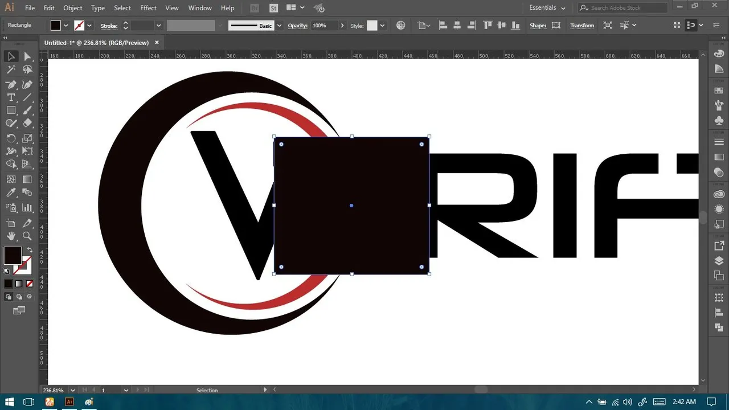
Task: Select the Rectangle tool
Action: (x=11, y=110)
